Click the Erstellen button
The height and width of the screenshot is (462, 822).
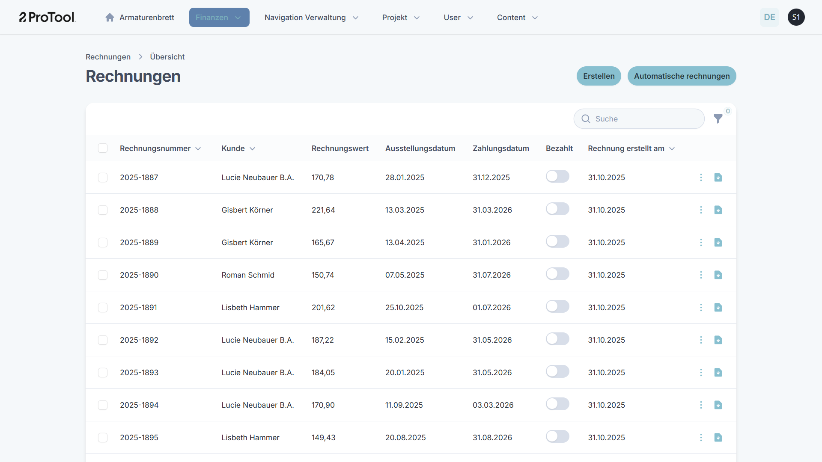pos(599,76)
